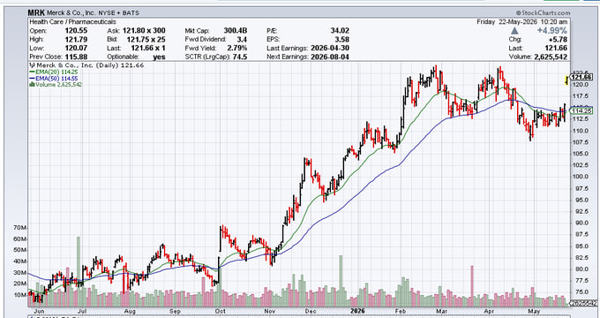The width and height of the screenshot is (600, 318).
Task: Click the EPS value 3.58
Action: point(342,40)
